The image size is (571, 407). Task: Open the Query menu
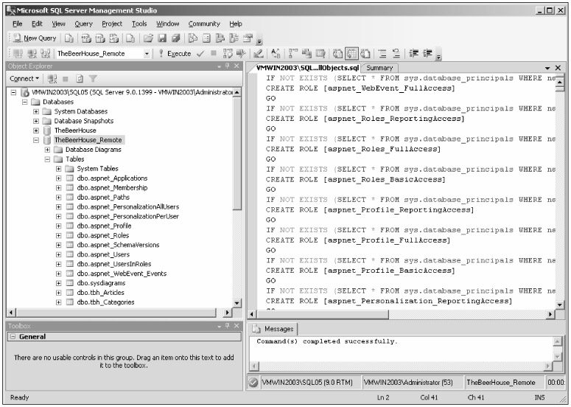tap(83, 24)
